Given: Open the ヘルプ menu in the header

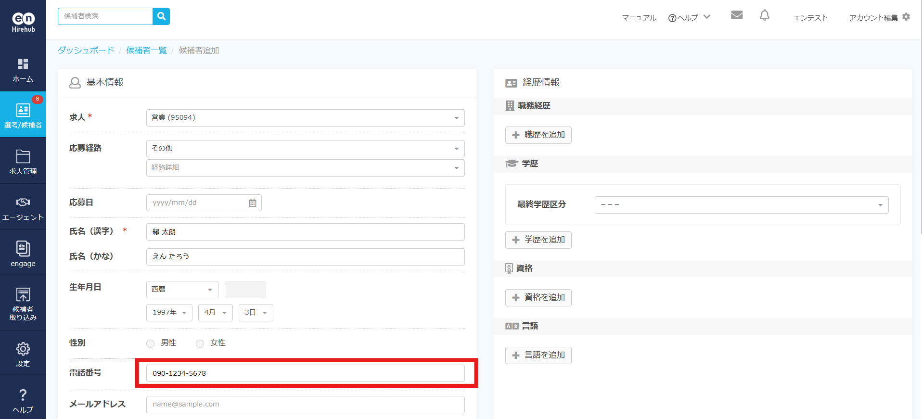Looking at the screenshot, I should pos(689,18).
